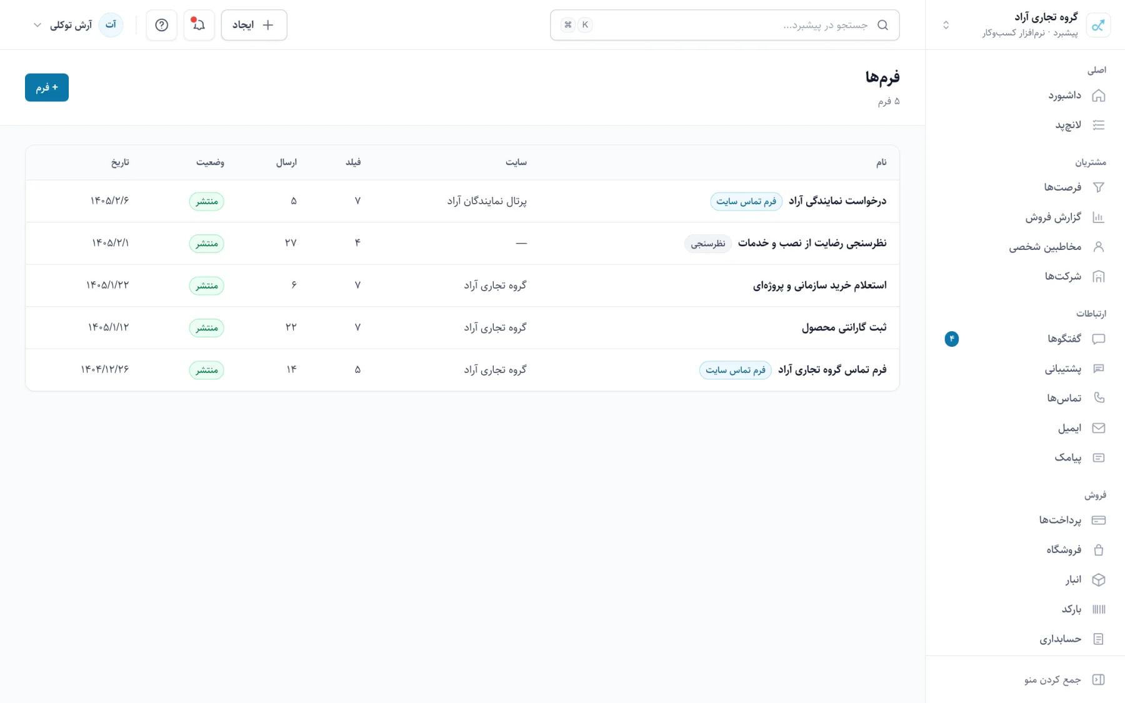
Task: Open the آرش توکلی user menu chevron
Action: [x=37, y=25]
